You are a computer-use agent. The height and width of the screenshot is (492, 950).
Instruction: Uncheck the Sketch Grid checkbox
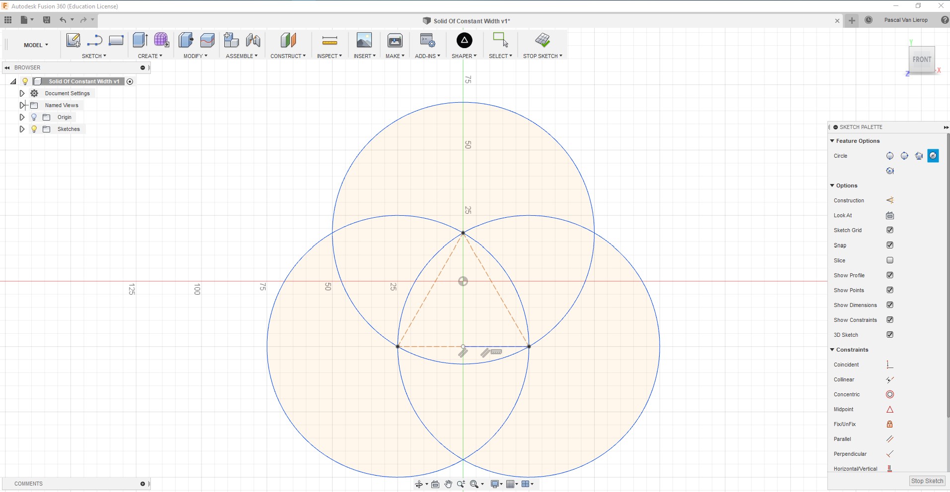point(890,230)
